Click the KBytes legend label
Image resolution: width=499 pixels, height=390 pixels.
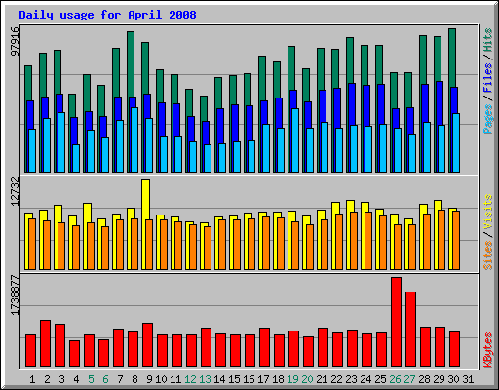tap(488, 350)
